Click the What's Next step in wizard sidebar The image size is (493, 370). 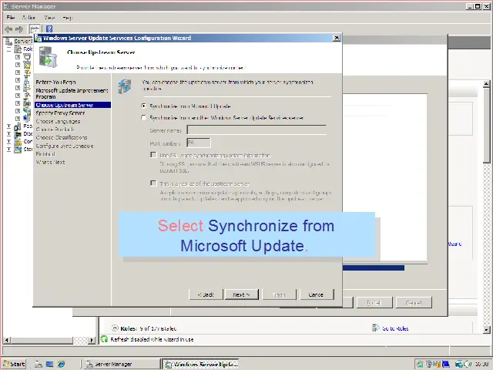pyautogui.click(x=50, y=162)
